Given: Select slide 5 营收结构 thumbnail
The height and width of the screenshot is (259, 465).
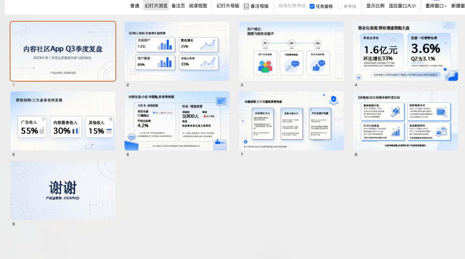Looking at the screenshot, I should pyautogui.click(x=63, y=121).
